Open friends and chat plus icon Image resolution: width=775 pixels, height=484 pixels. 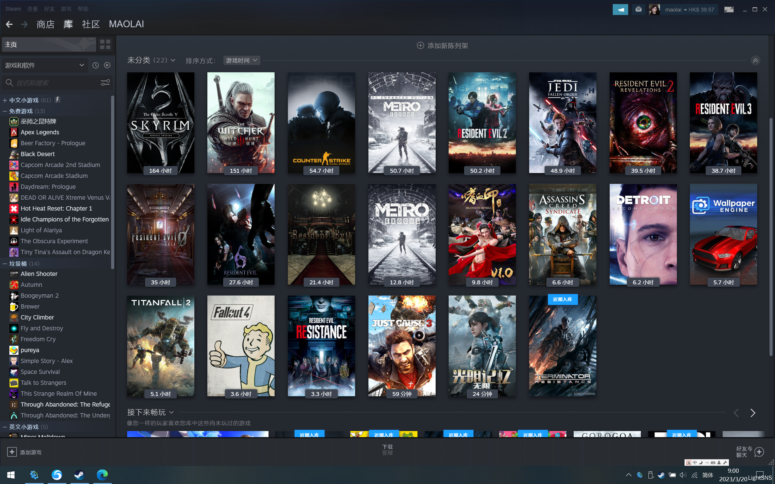click(x=759, y=452)
